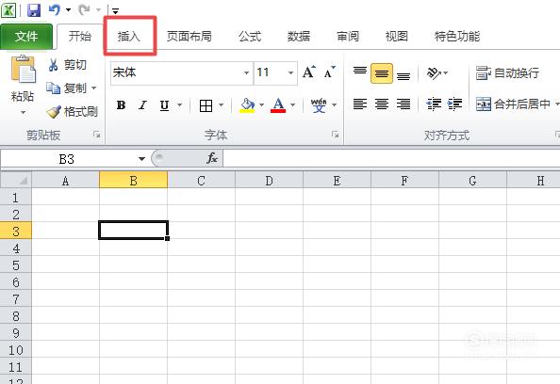
Task: Save the workbook with the floppy disk icon
Action: [34, 9]
